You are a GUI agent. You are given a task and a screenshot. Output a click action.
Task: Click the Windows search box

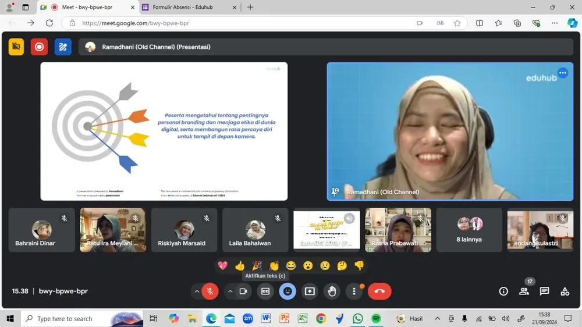click(82, 318)
